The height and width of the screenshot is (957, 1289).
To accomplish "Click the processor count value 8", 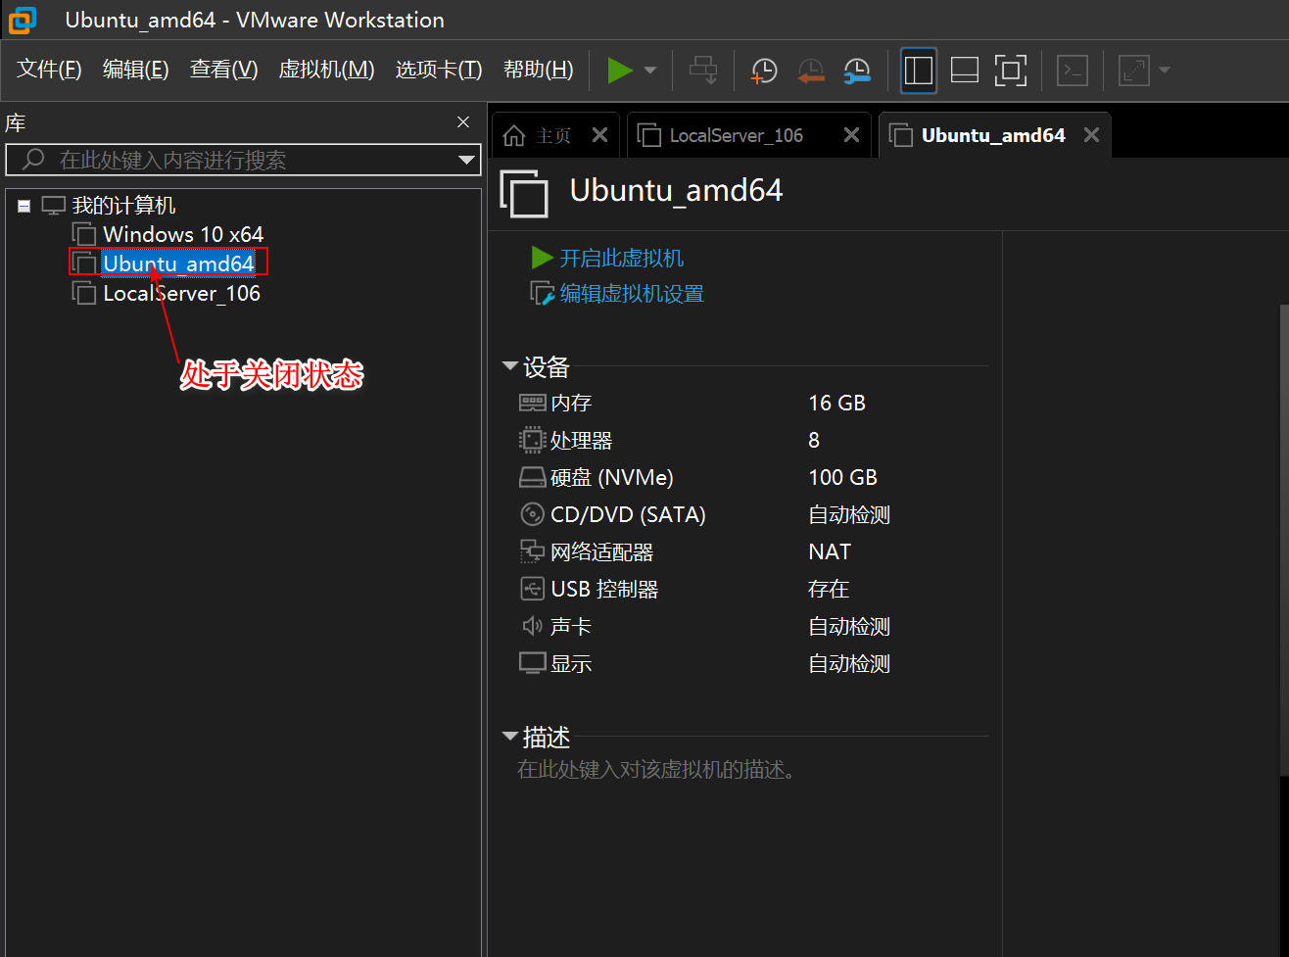I will tap(814, 440).
